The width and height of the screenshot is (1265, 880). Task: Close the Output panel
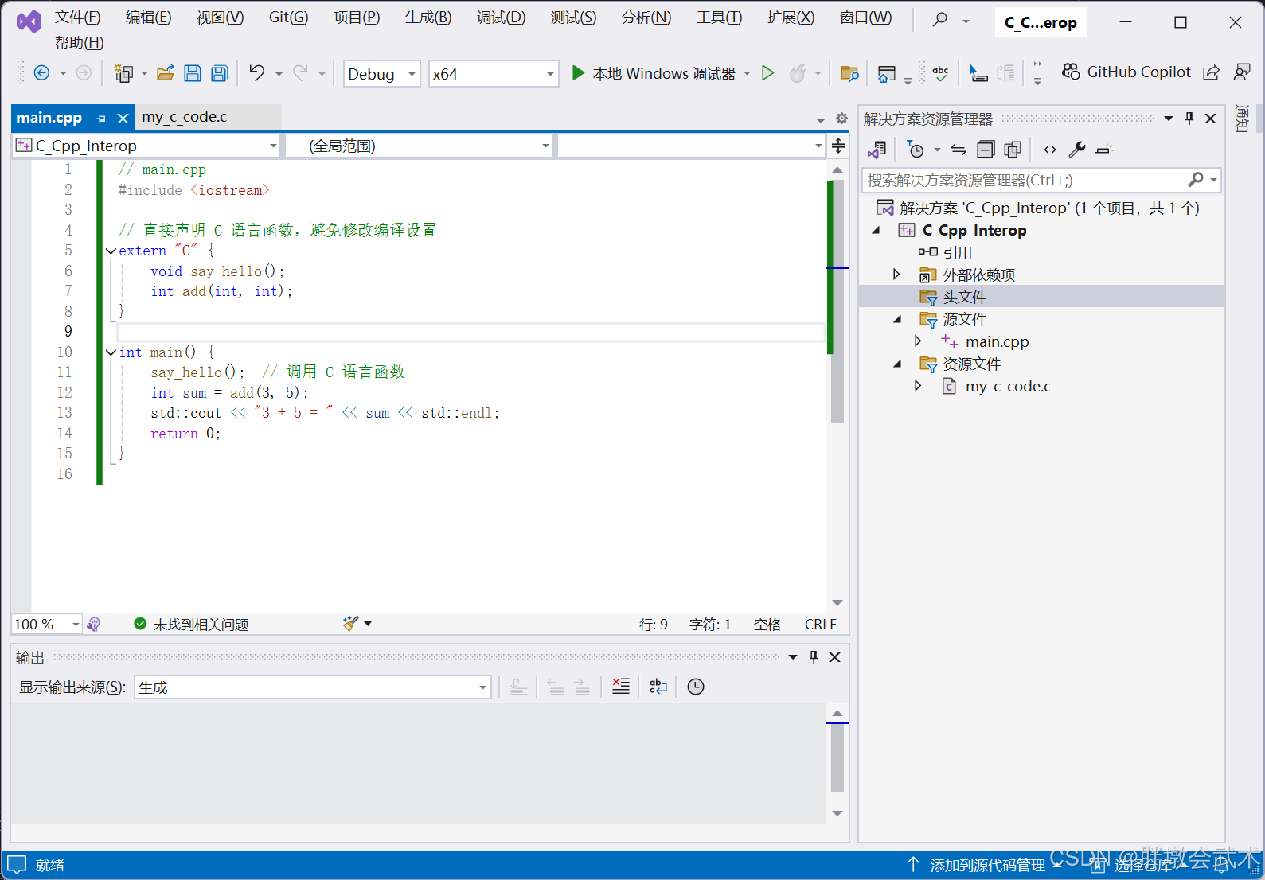(x=834, y=657)
